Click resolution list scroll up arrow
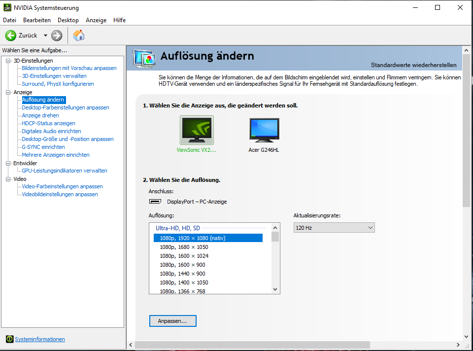The height and width of the screenshot is (351, 473). coord(275,228)
